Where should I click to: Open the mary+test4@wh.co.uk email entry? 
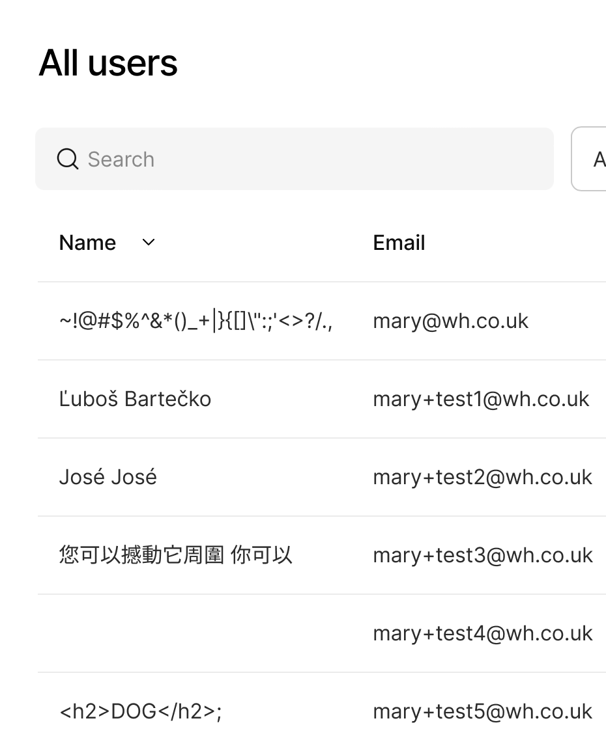click(482, 633)
